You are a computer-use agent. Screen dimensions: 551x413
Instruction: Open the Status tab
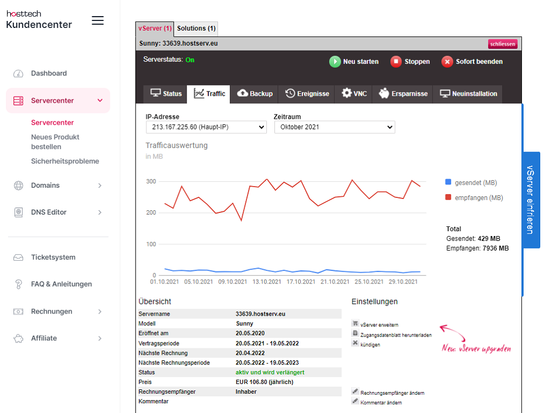pos(166,94)
